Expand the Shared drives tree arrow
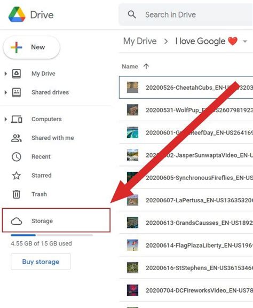 [x=6, y=92]
